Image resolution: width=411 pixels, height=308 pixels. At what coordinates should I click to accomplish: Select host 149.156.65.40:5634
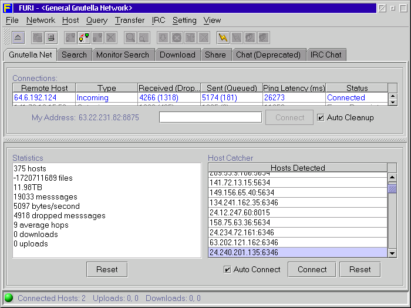[298, 192]
